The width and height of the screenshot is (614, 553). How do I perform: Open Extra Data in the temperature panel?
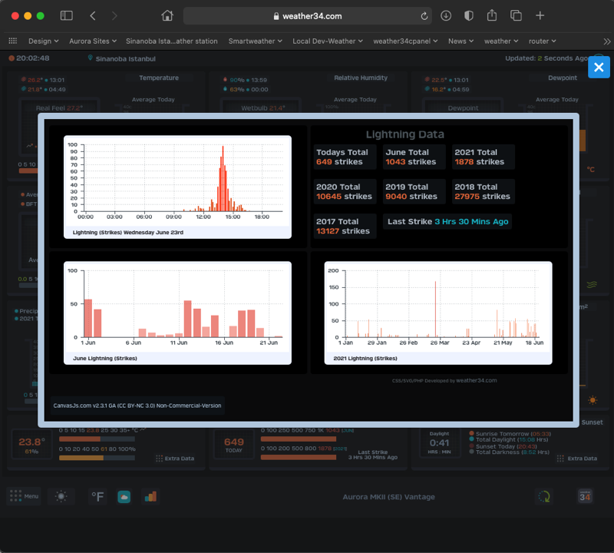click(x=175, y=459)
